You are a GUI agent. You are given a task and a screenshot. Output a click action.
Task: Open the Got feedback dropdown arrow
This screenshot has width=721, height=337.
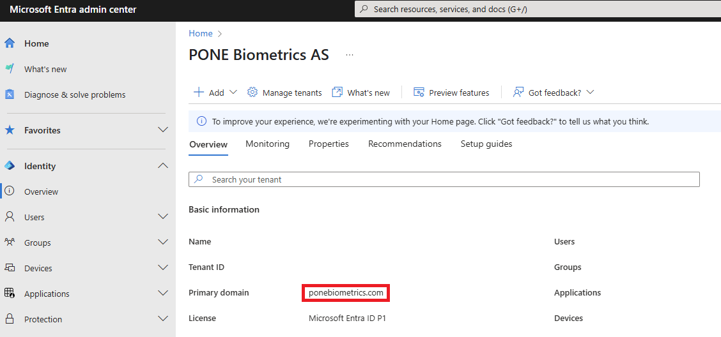[591, 93]
